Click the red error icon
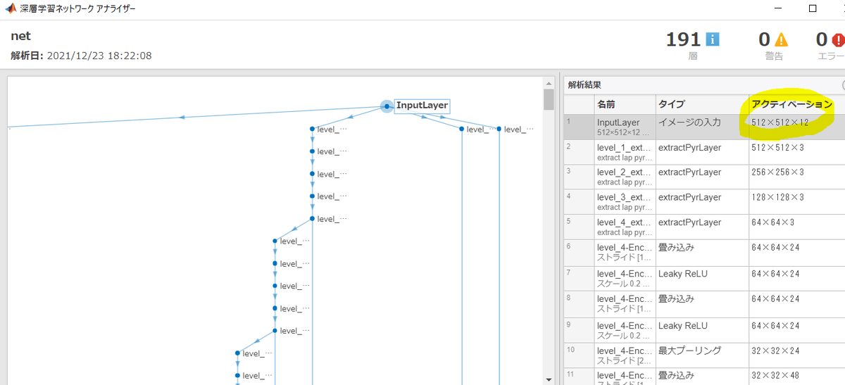The width and height of the screenshot is (845, 385). 838,40
